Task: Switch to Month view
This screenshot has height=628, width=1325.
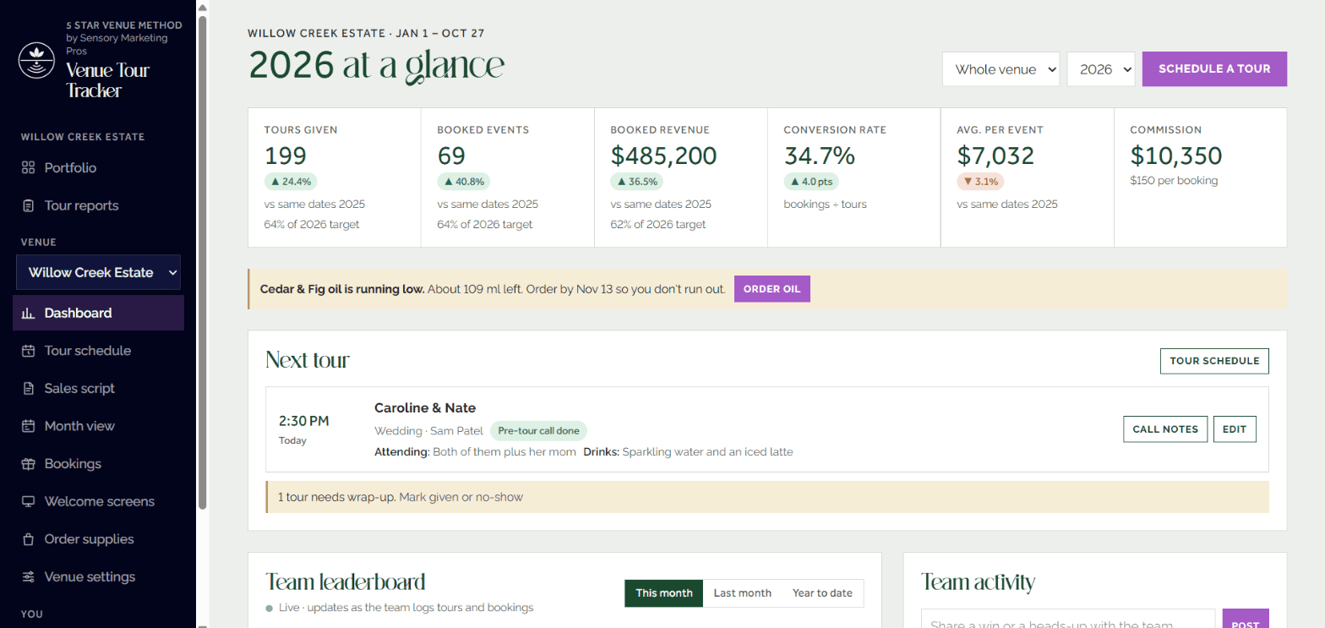Action: 98,426
